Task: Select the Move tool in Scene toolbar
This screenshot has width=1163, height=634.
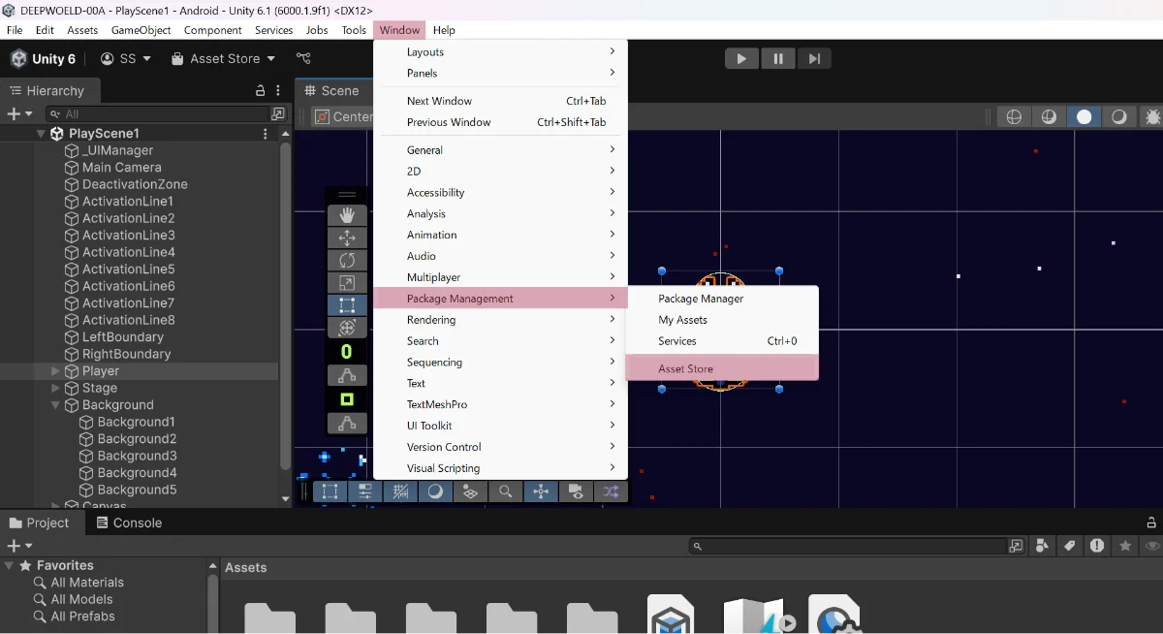Action: [347, 238]
